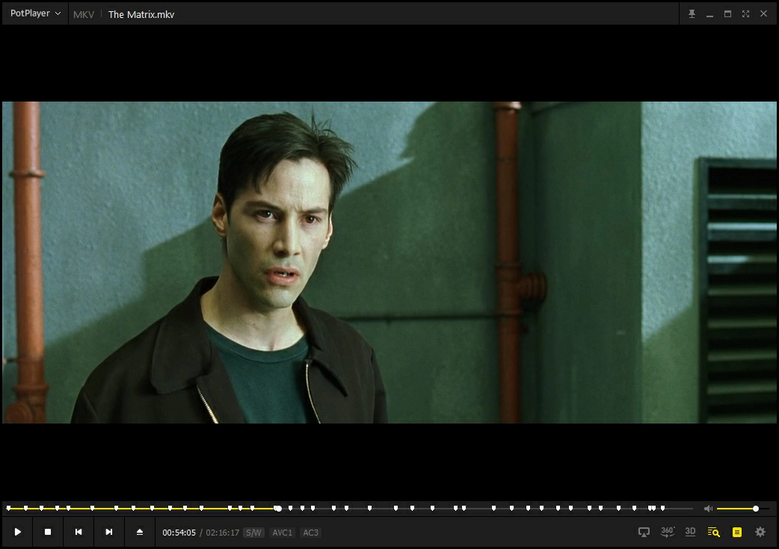The width and height of the screenshot is (779, 549).
Task: Open the settings gear control panel
Action: [760, 532]
